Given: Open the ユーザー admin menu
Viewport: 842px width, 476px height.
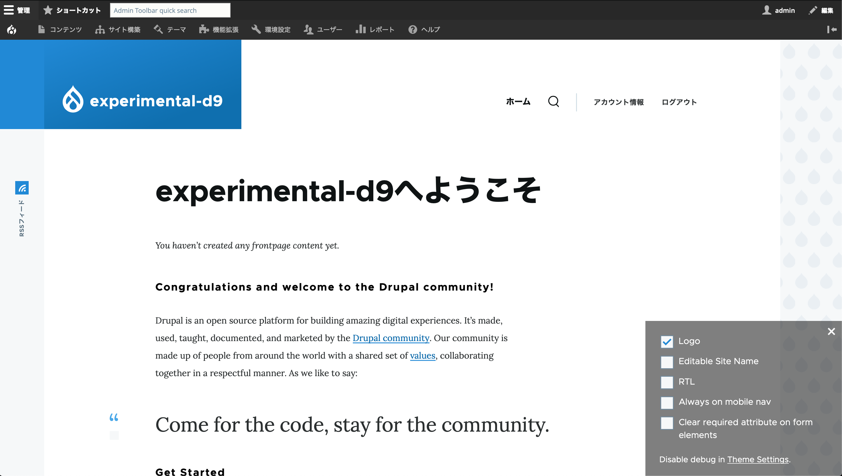Looking at the screenshot, I should pos(323,29).
